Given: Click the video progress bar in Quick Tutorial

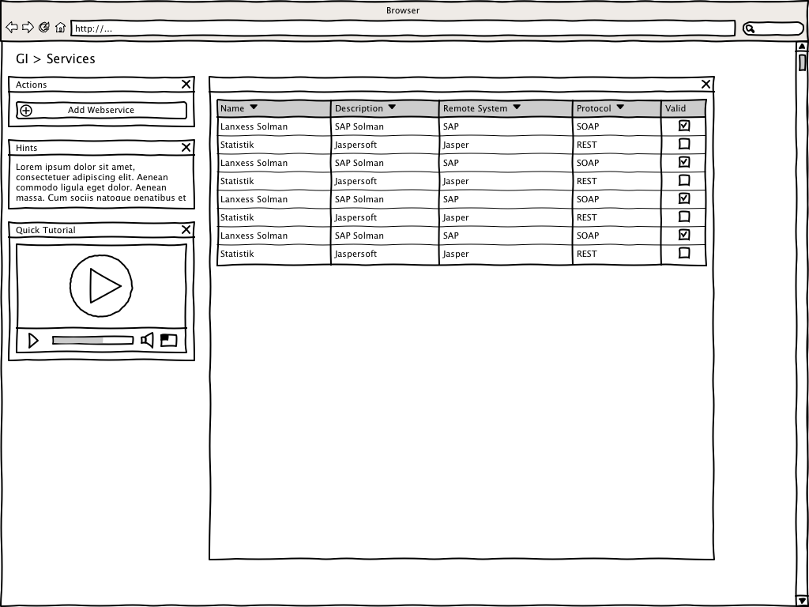Looking at the screenshot, I should (92, 341).
